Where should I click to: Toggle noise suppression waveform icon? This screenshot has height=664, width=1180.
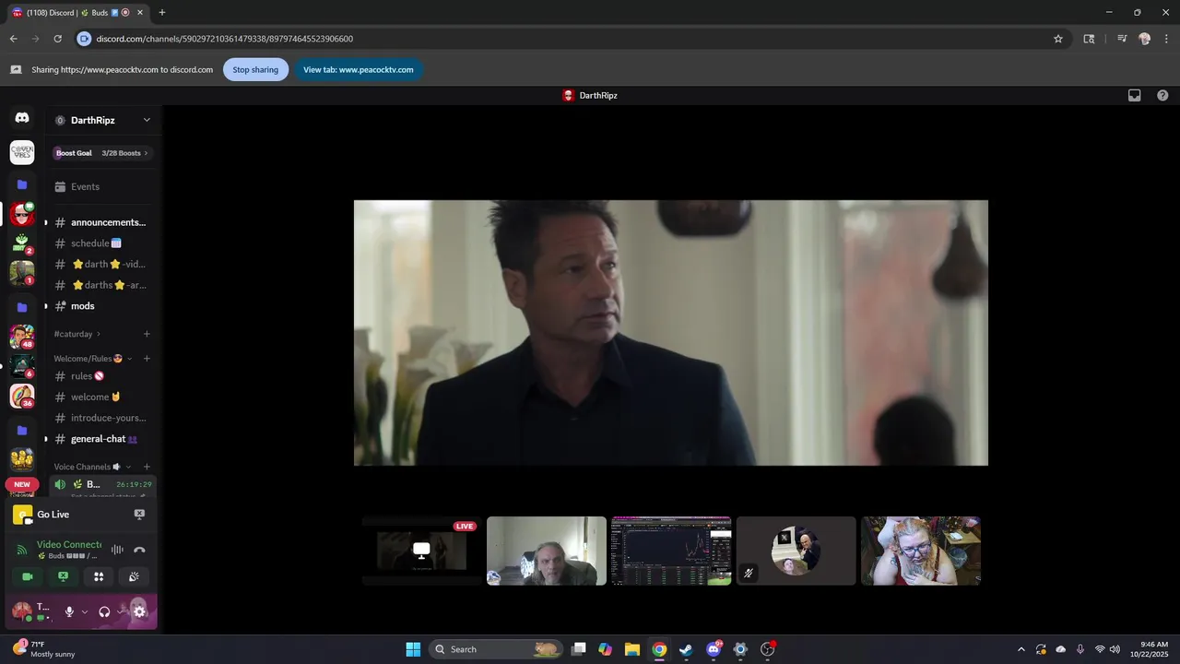point(117,550)
